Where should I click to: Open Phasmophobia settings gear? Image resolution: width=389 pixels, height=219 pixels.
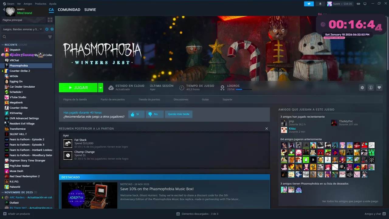(362, 88)
